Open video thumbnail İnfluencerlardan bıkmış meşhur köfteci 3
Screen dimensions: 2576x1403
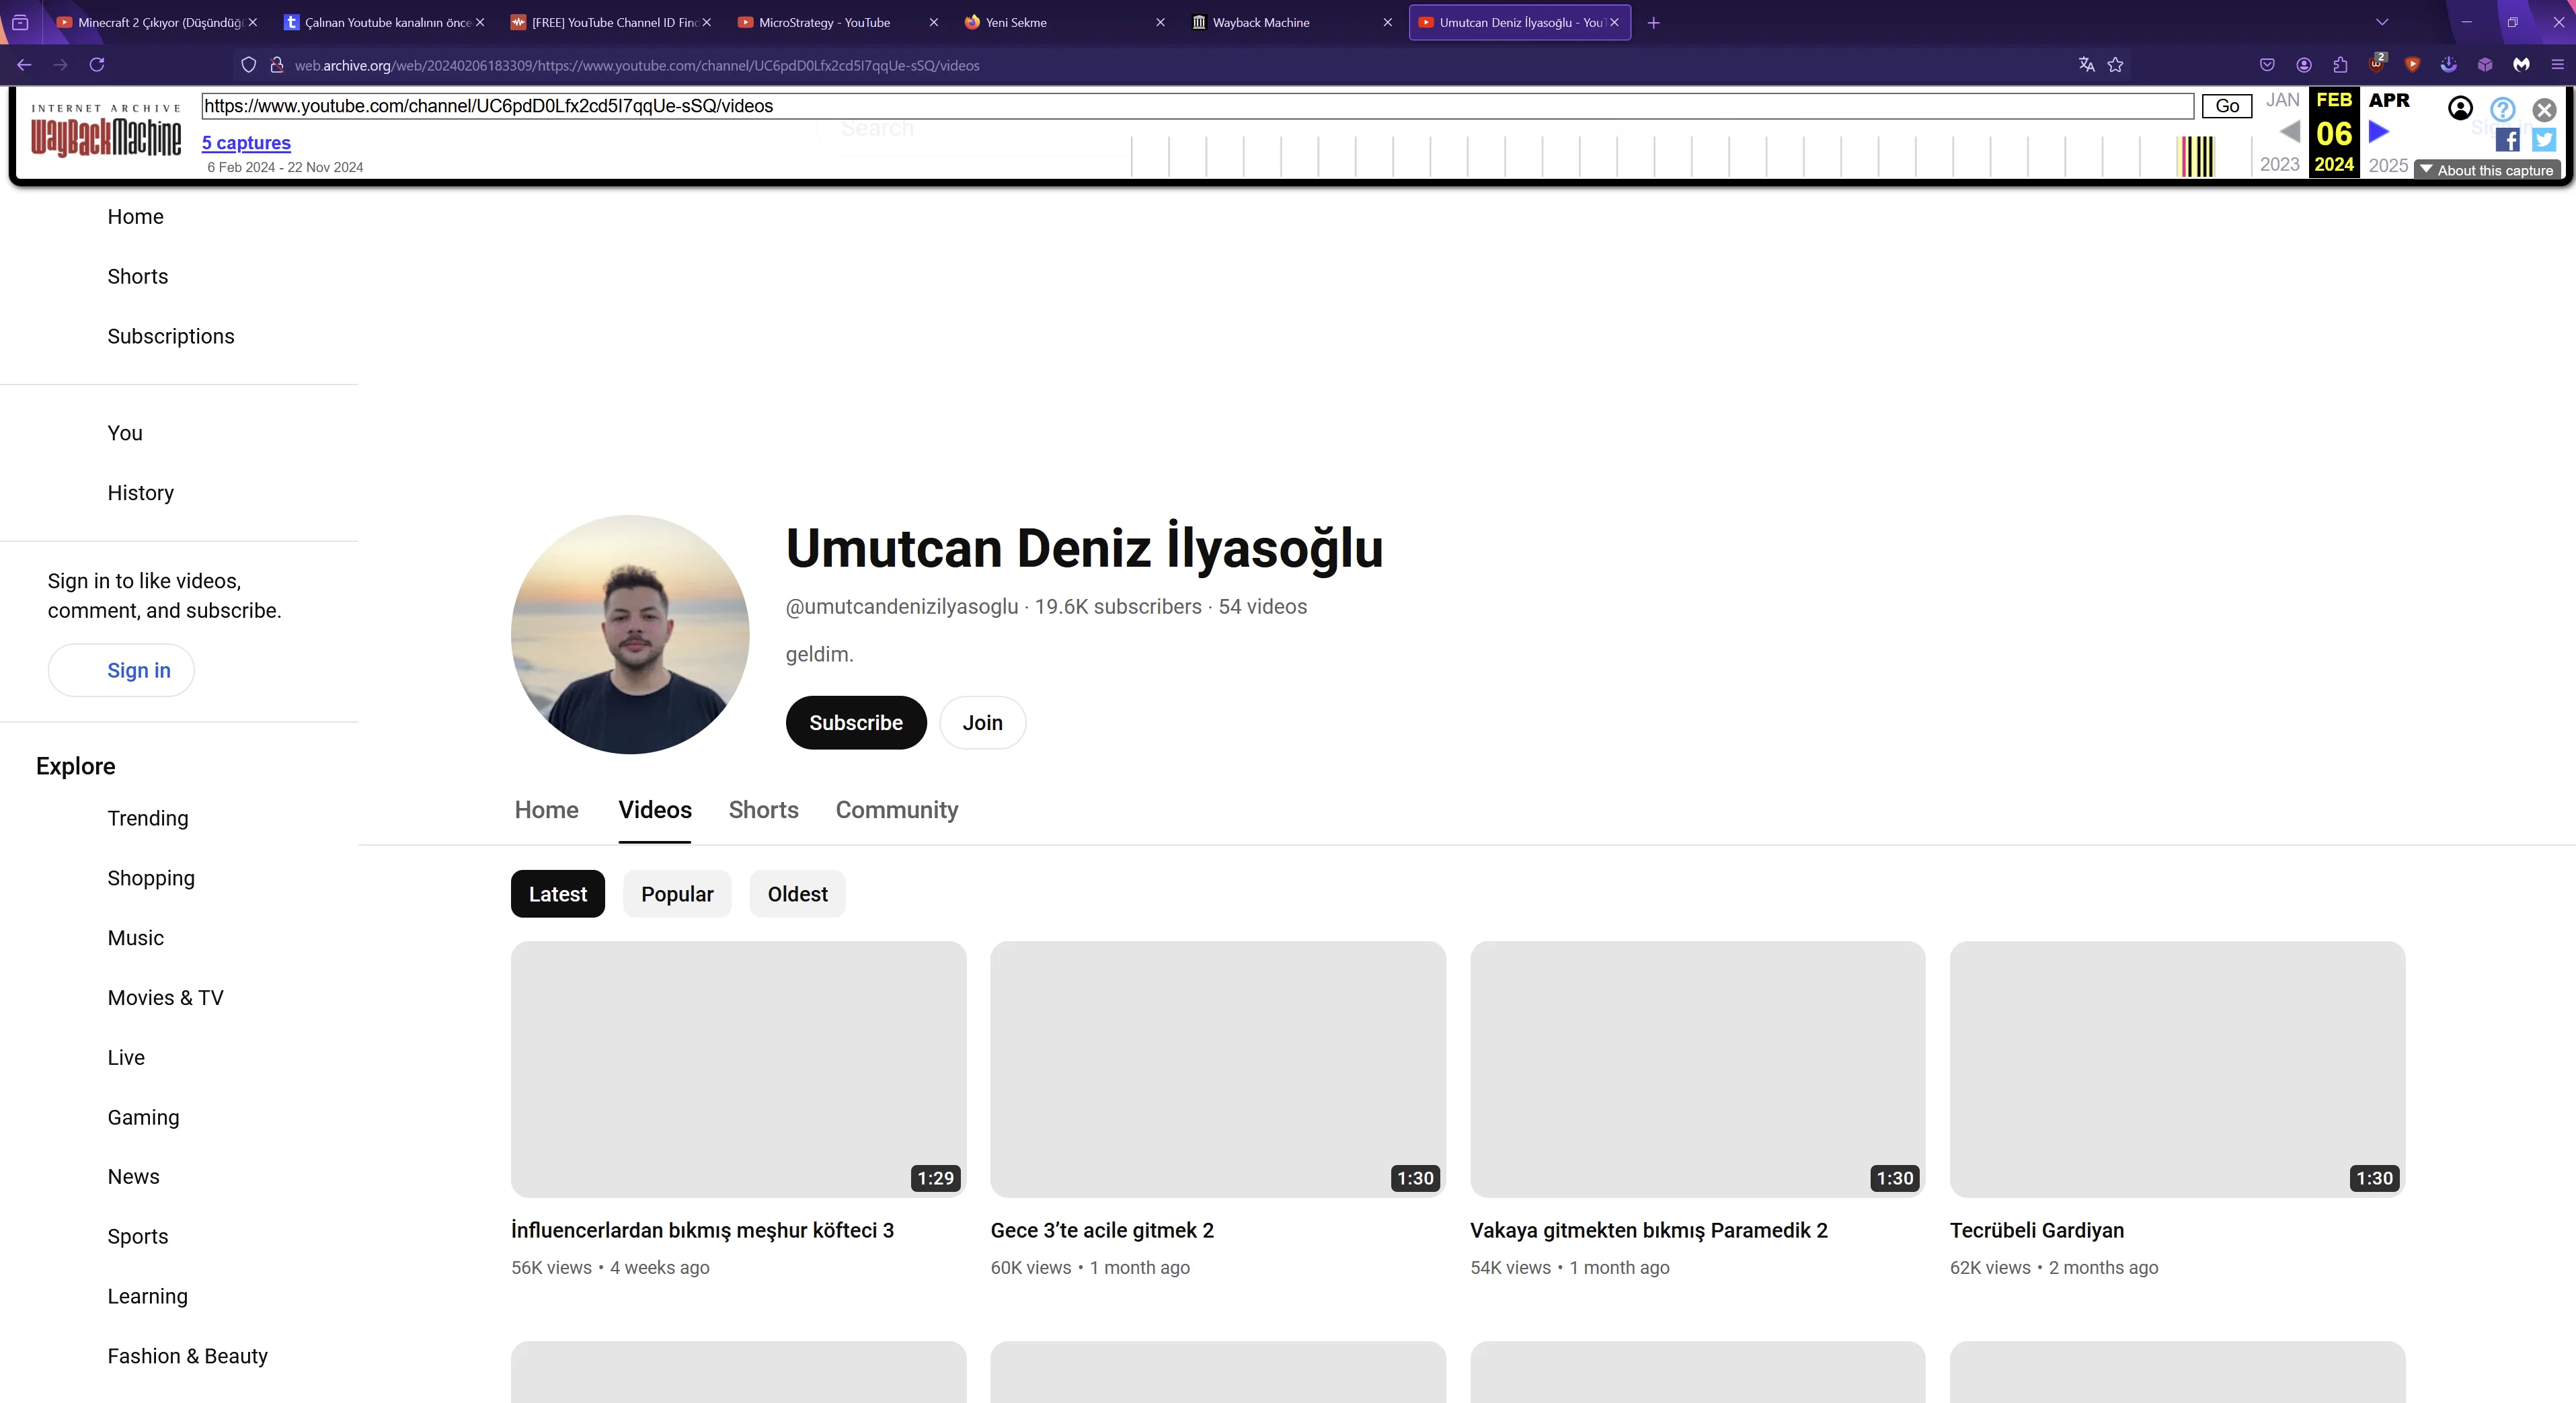coord(738,1069)
